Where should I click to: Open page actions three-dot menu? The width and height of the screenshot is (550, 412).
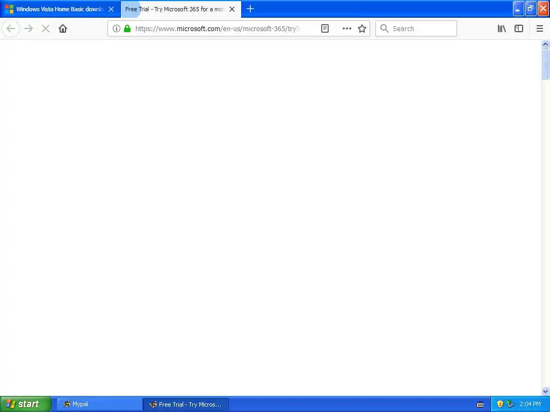point(346,28)
